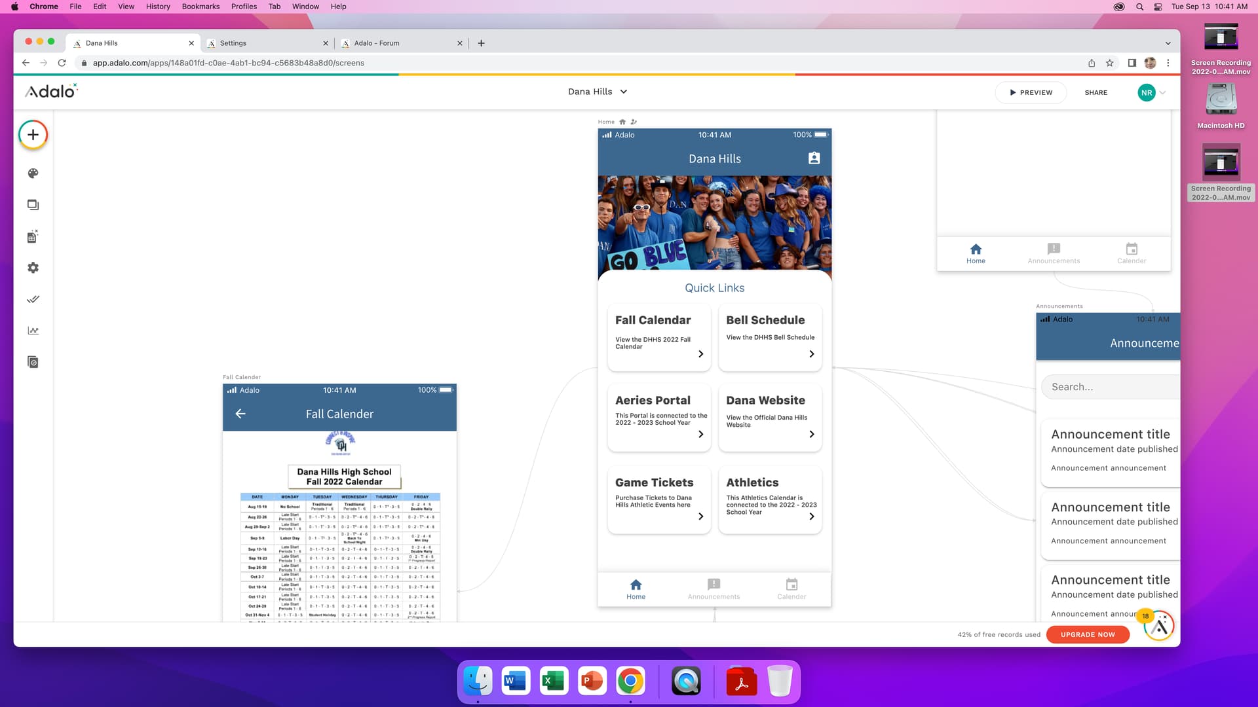Switch to the Settings browser tab

pos(267,43)
